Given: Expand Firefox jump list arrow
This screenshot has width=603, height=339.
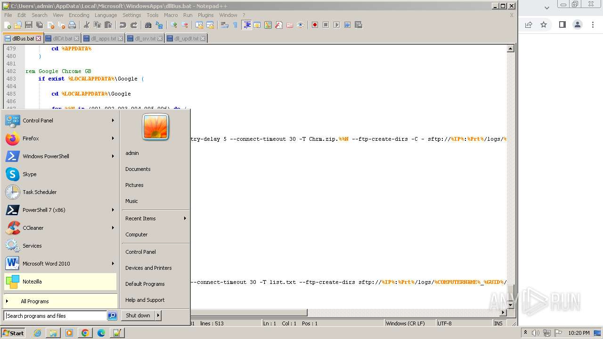Looking at the screenshot, I should point(113,138).
